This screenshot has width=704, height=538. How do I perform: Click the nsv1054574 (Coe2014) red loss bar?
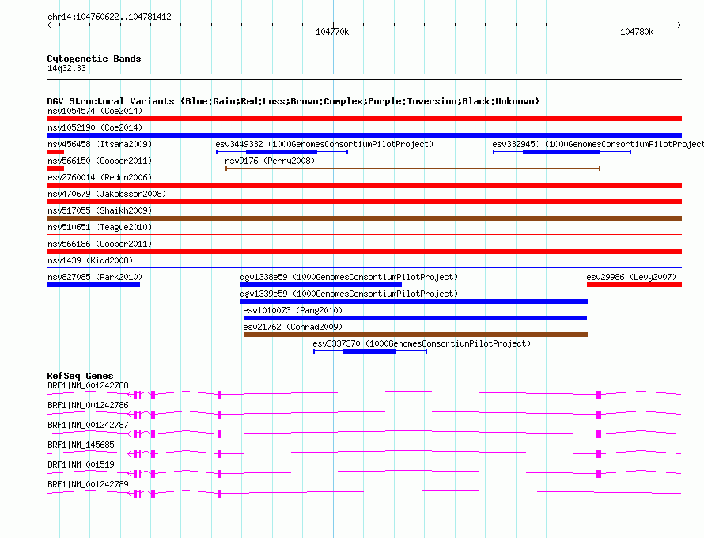[364, 119]
